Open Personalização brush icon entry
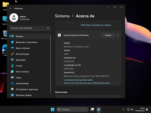The height and width of the screenshot is (113, 151). (x=30, y=54)
